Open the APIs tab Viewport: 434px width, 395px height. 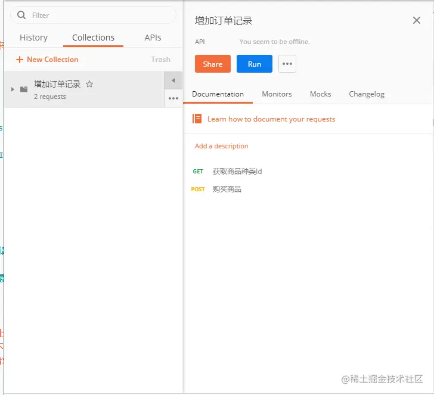point(153,38)
